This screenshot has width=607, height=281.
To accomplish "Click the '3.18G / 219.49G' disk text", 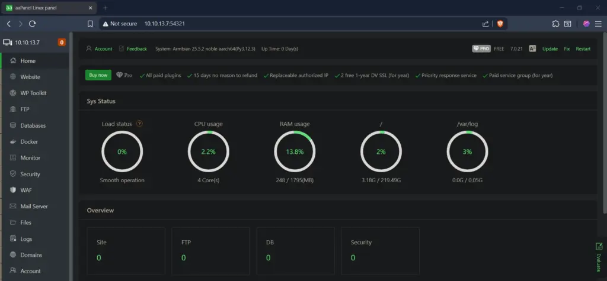I will pos(381,180).
